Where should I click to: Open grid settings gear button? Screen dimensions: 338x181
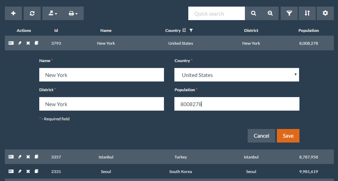tap(325, 13)
